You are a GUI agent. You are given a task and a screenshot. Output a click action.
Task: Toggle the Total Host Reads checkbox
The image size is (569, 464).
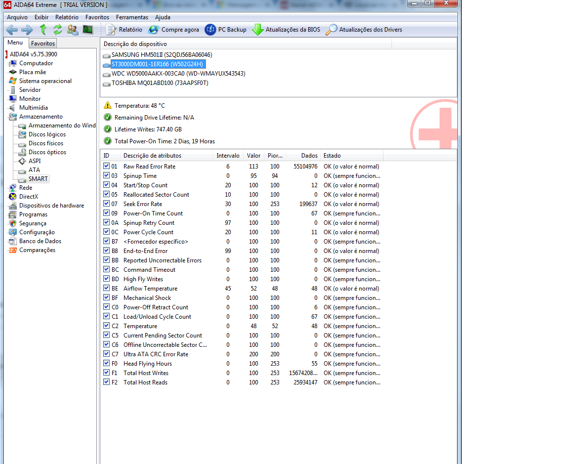(x=106, y=382)
